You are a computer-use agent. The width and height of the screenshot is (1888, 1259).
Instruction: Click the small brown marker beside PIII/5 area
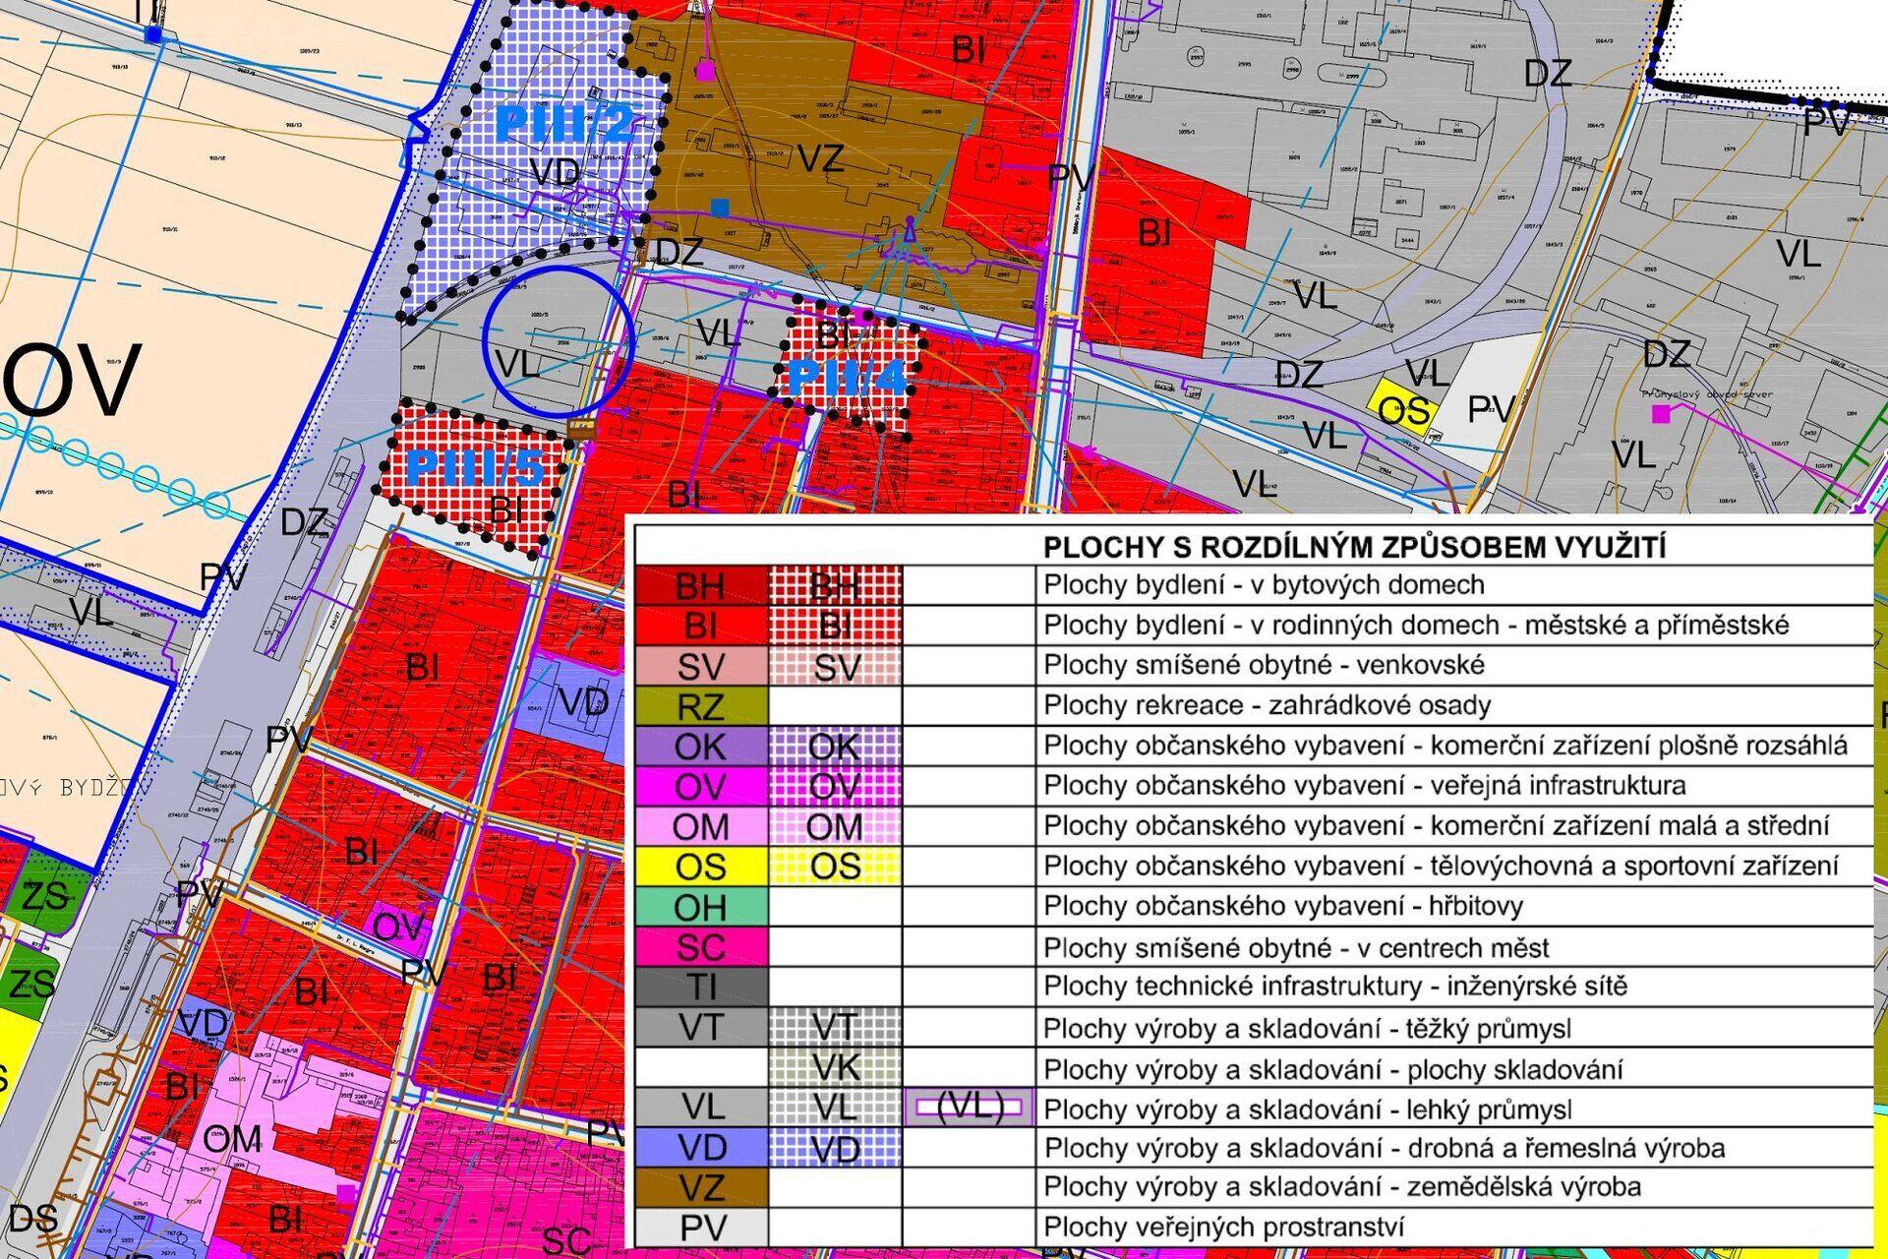pyautogui.click(x=581, y=426)
